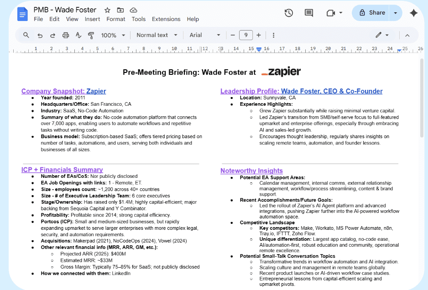Start a Meet video call icon
The image size is (428, 290).
tap(330, 13)
